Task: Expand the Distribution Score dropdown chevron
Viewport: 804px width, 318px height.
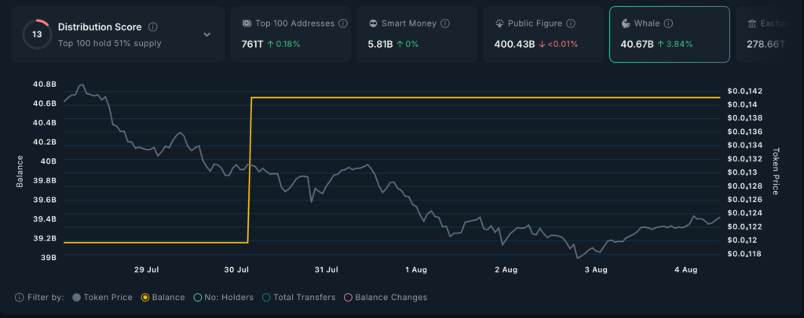Action: pos(206,34)
